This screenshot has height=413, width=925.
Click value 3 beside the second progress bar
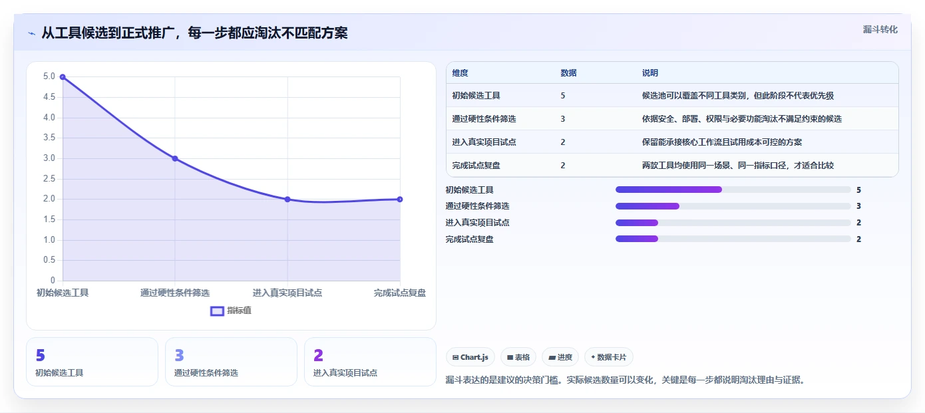tap(858, 206)
